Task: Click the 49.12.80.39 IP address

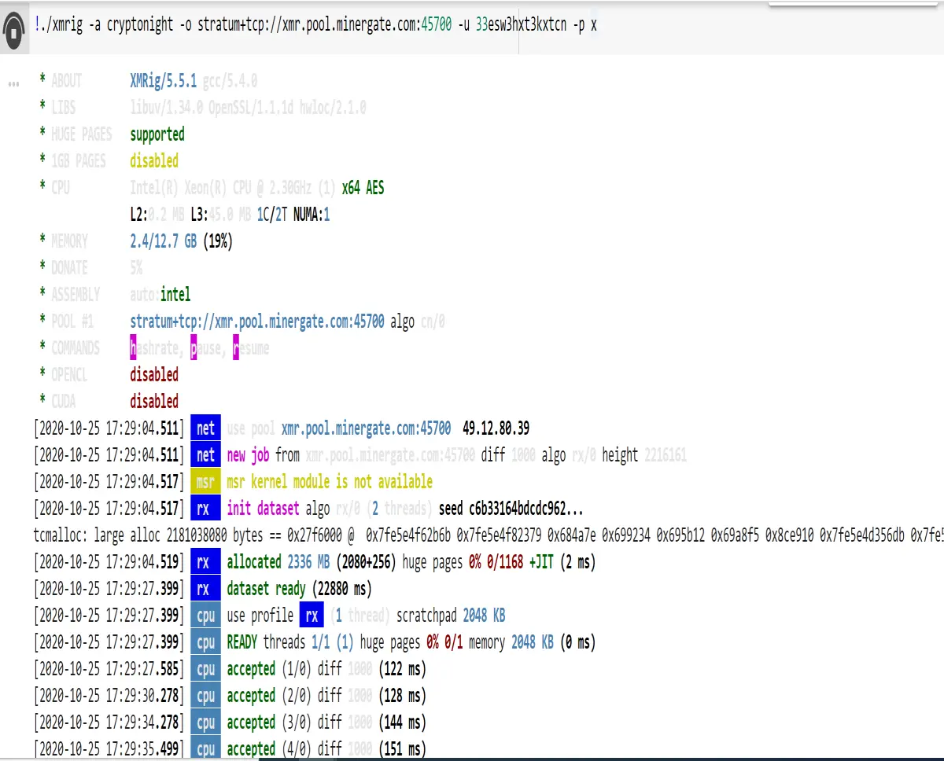Action: 496,428
